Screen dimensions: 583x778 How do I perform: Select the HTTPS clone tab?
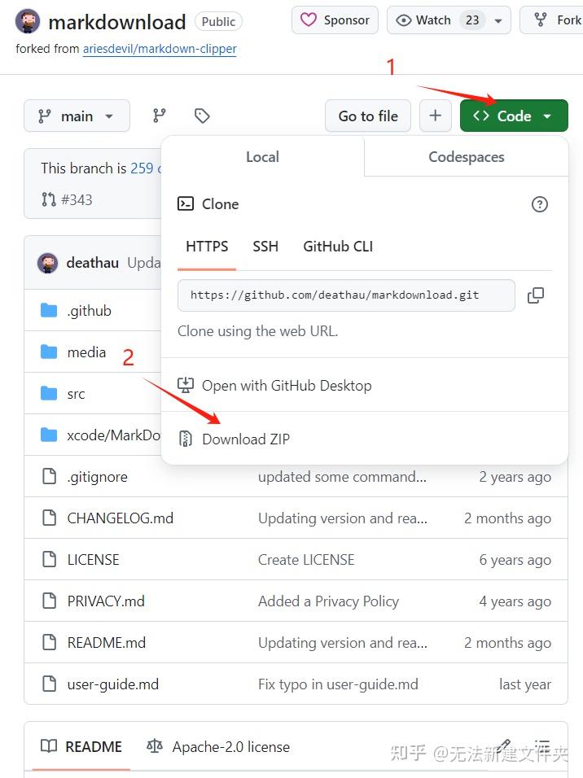[x=207, y=247]
